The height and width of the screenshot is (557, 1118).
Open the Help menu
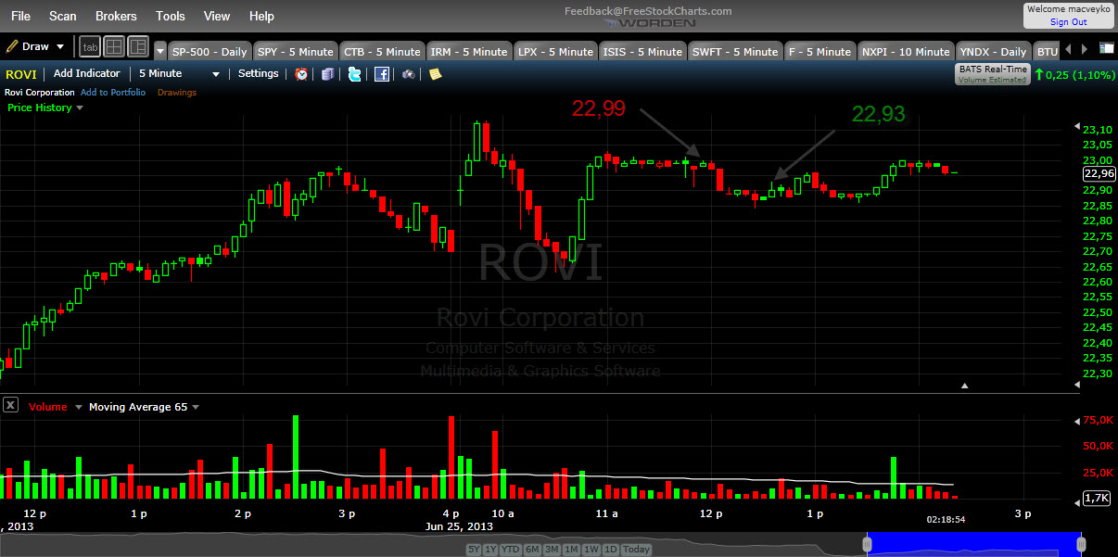tap(262, 16)
